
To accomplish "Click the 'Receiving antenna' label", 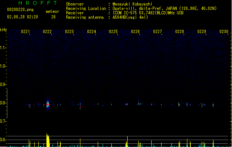I will 85,17.
